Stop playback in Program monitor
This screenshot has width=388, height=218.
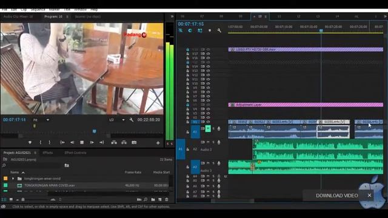coord(82,142)
